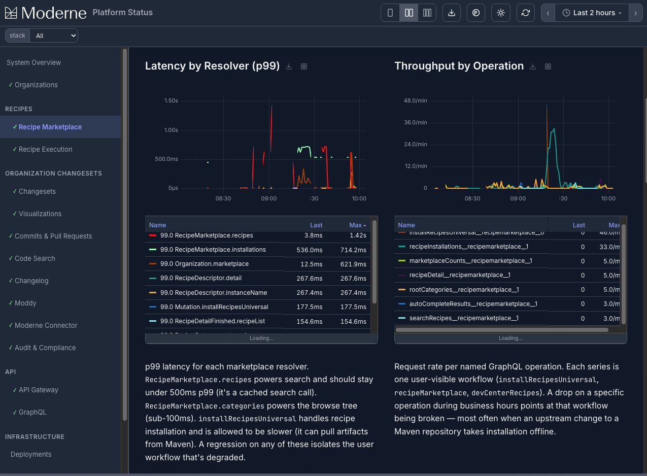
Task: Open the Last 2 hours time picker
Action: (592, 13)
